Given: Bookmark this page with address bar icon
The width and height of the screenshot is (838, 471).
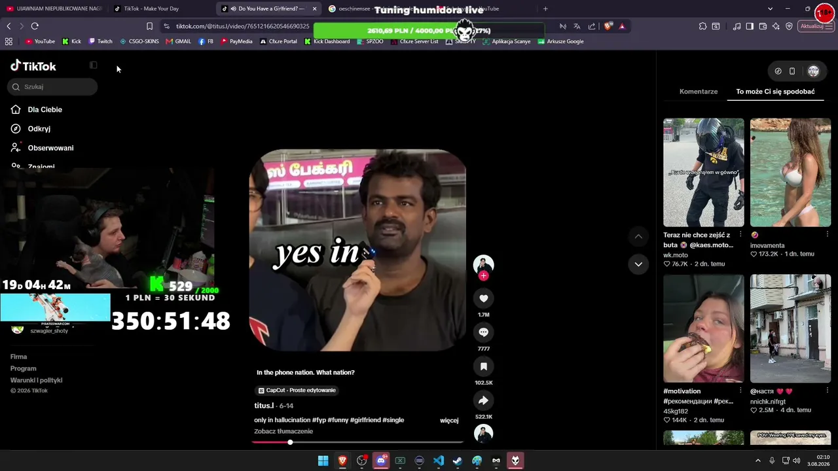Looking at the screenshot, I should click(149, 26).
